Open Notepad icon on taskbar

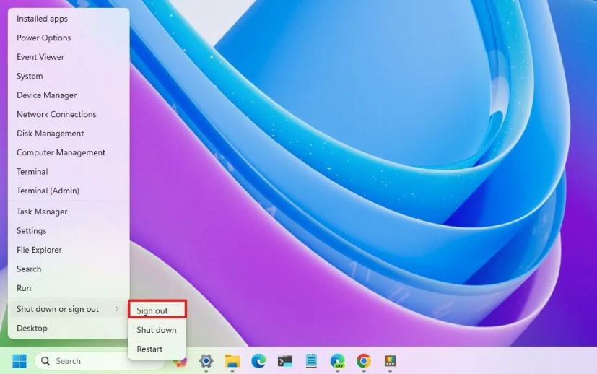tap(311, 361)
